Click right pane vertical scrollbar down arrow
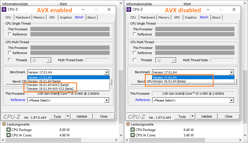 click(x=245, y=135)
